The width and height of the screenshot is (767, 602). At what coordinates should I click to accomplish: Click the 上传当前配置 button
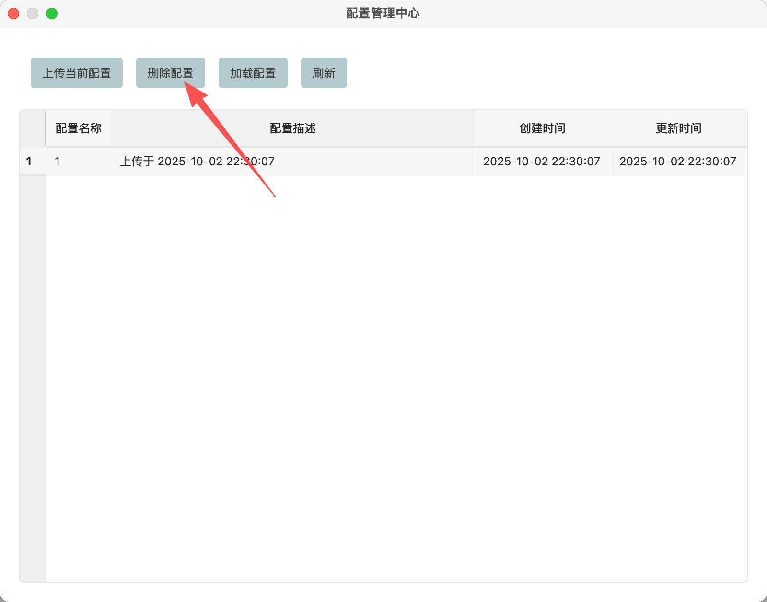point(77,73)
